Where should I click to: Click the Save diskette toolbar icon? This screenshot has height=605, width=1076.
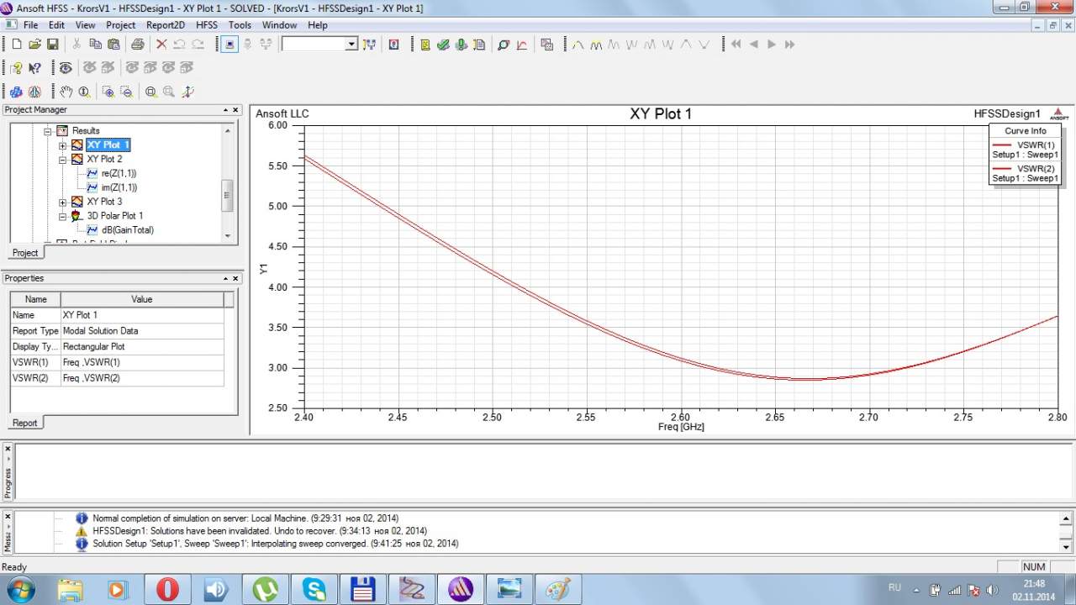click(52, 45)
